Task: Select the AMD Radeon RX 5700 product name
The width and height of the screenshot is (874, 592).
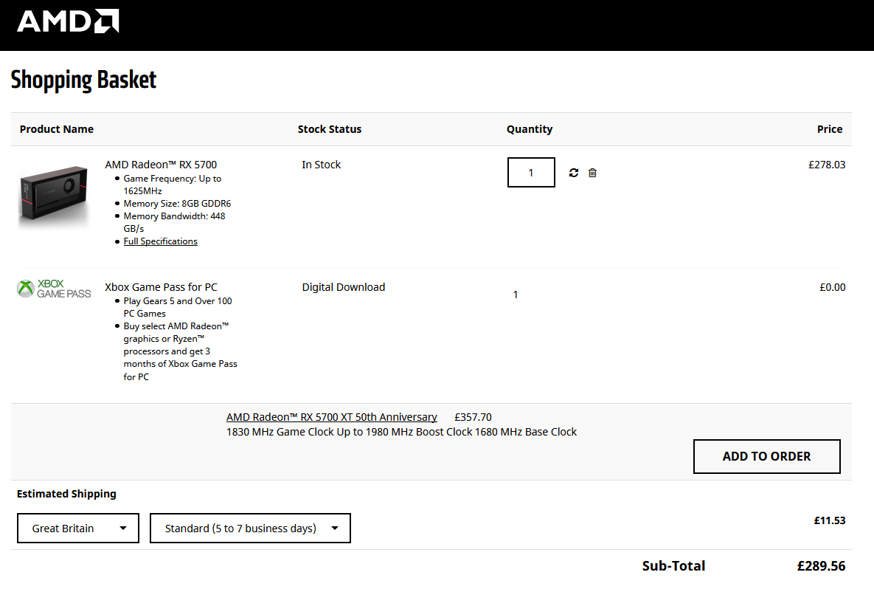Action: point(161,165)
